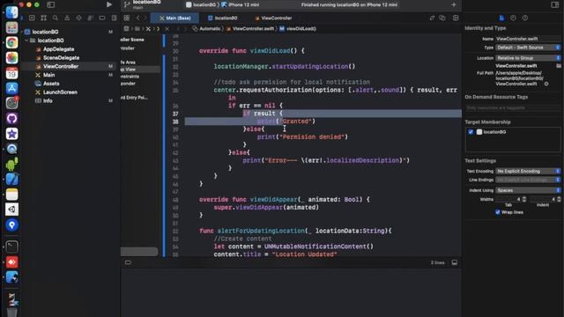564x317 pixels.
Task: Show the File inspector icon
Action: [x=501, y=18]
